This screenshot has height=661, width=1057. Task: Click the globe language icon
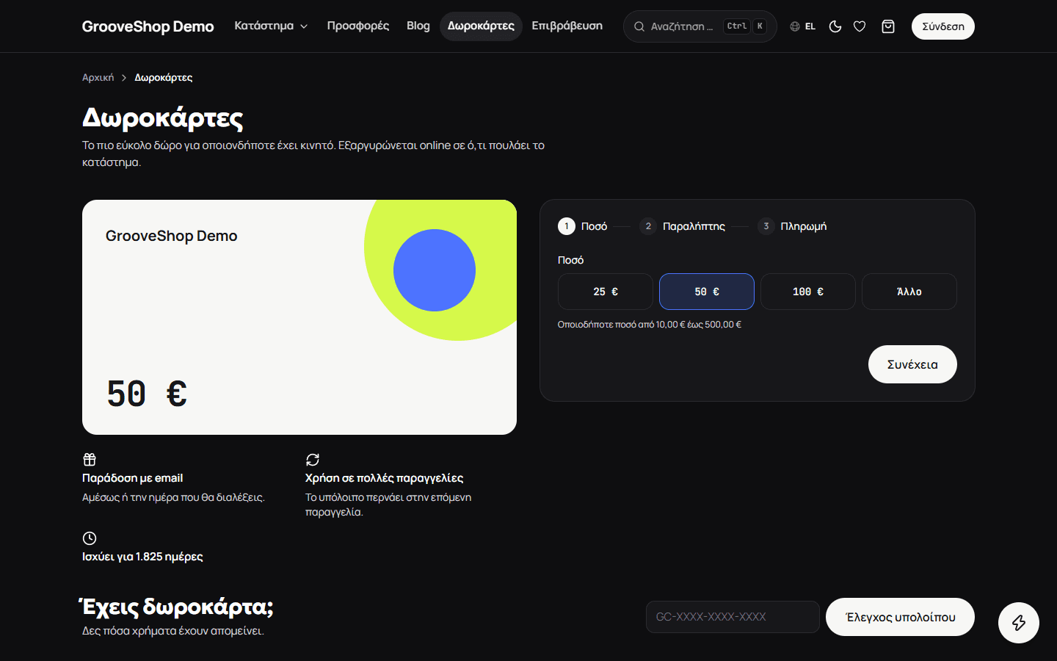click(x=795, y=26)
